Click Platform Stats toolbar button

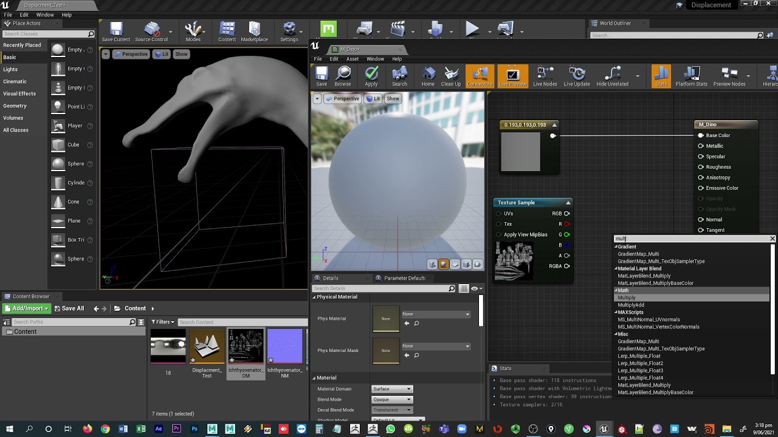coord(691,77)
